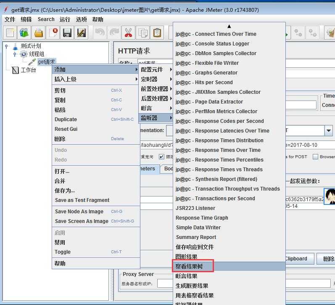This screenshot has width=335, height=305.
Task: Open the 选项 menu
Action: tap(82, 19)
